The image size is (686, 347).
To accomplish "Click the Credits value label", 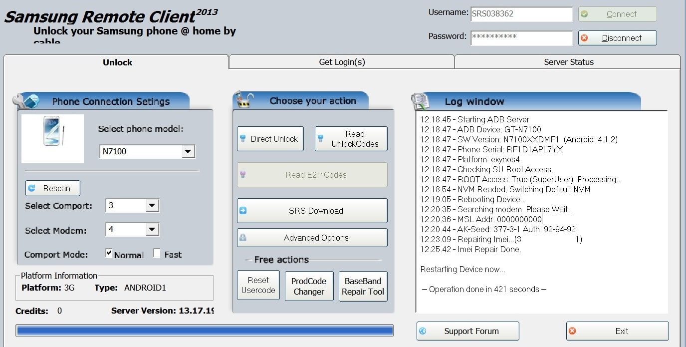I will [59, 311].
